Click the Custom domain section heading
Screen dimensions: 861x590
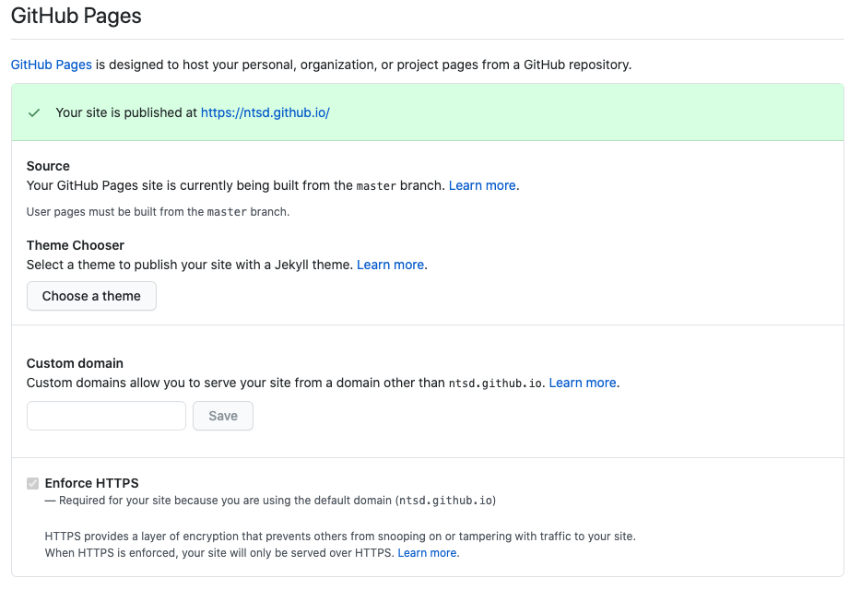(75, 363)
